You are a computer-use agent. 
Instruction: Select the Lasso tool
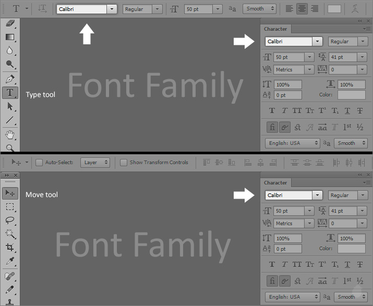tap(10, 220)
